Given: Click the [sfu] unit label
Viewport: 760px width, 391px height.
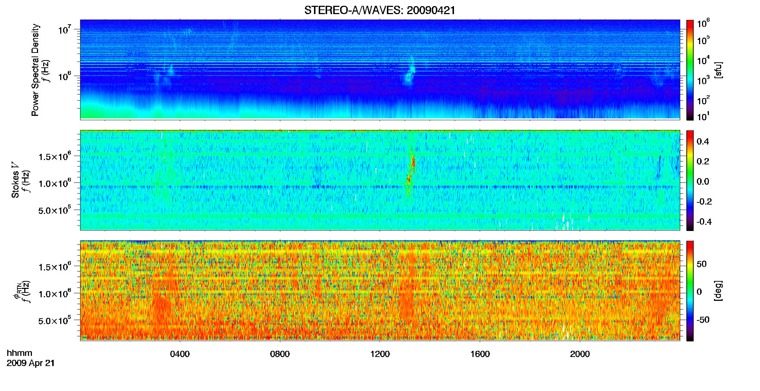Looking at the screenshot, I should (719, 70).
